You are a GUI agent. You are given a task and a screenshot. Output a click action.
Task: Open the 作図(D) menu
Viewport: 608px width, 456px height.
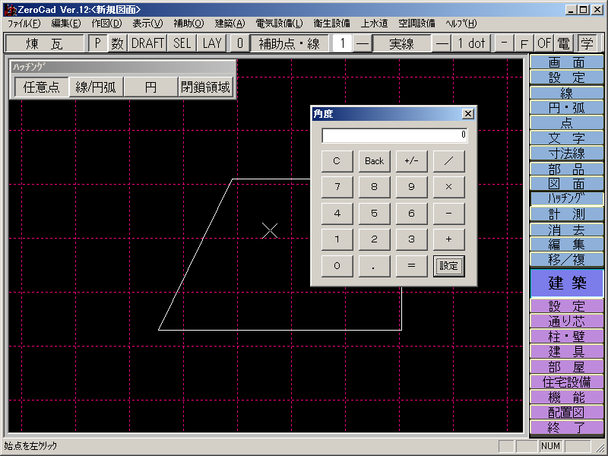[x=106, y=24]
